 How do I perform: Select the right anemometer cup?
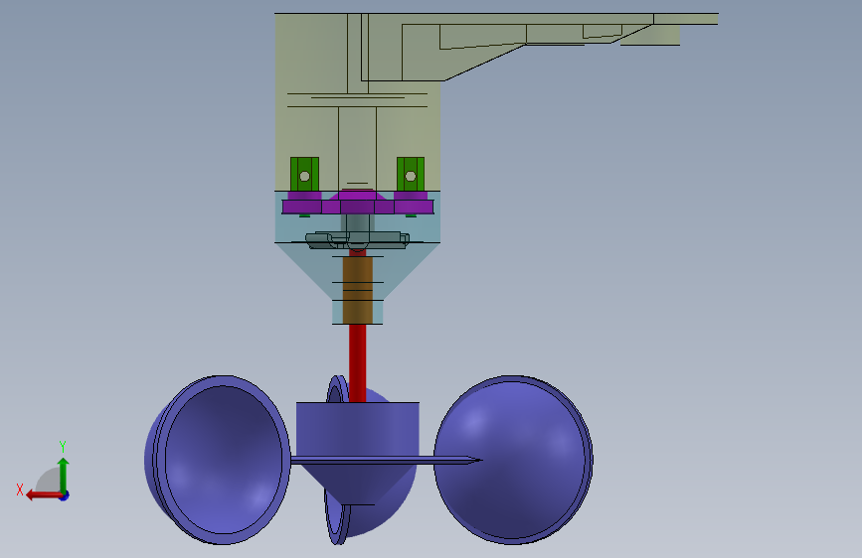click(513, 461)
